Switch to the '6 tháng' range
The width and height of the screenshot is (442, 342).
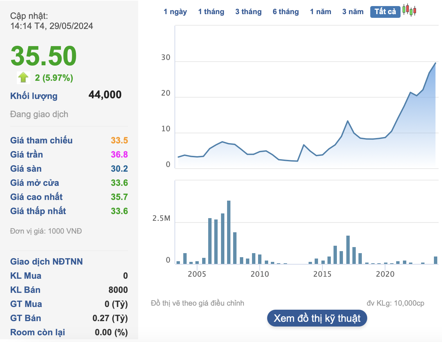(286, 12)
